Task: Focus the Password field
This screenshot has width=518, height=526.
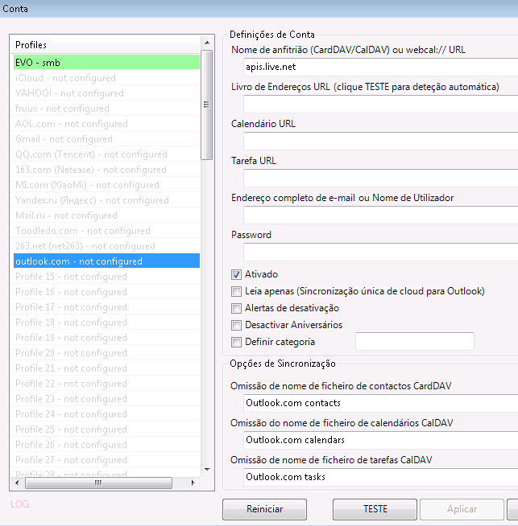Action: click(x=380, y=252)
